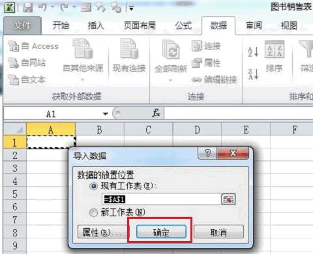Click into the formula bar
This screenshot has width=313, height=254.
point(239,113)
